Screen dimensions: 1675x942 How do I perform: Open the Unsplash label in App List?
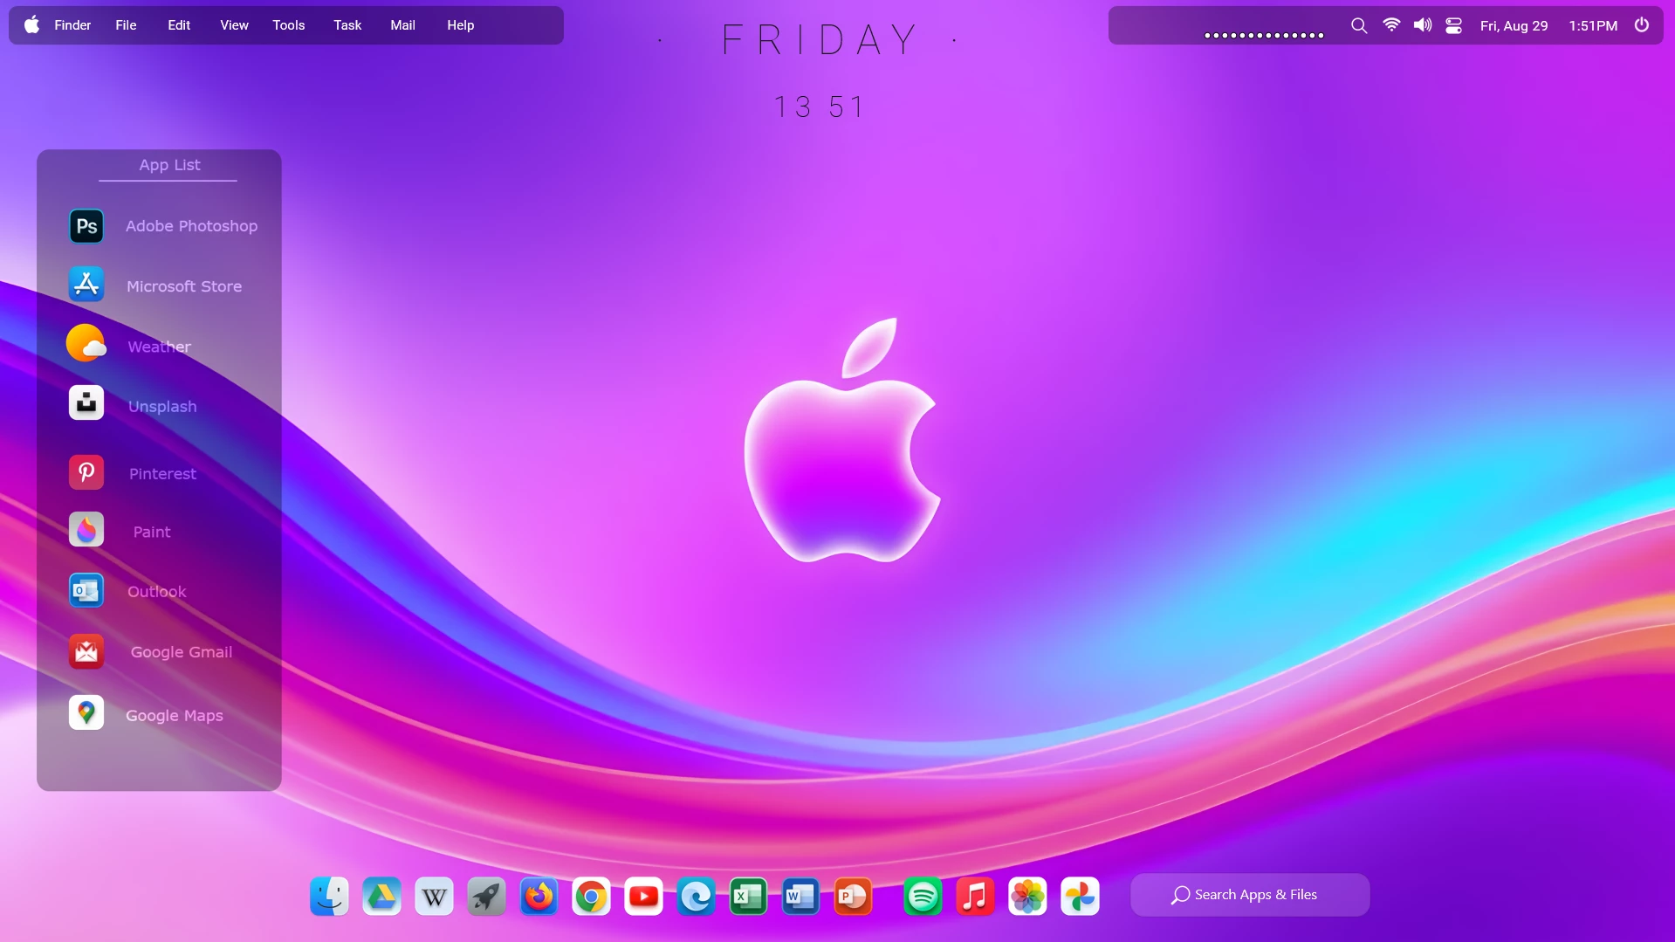(162, 407)
